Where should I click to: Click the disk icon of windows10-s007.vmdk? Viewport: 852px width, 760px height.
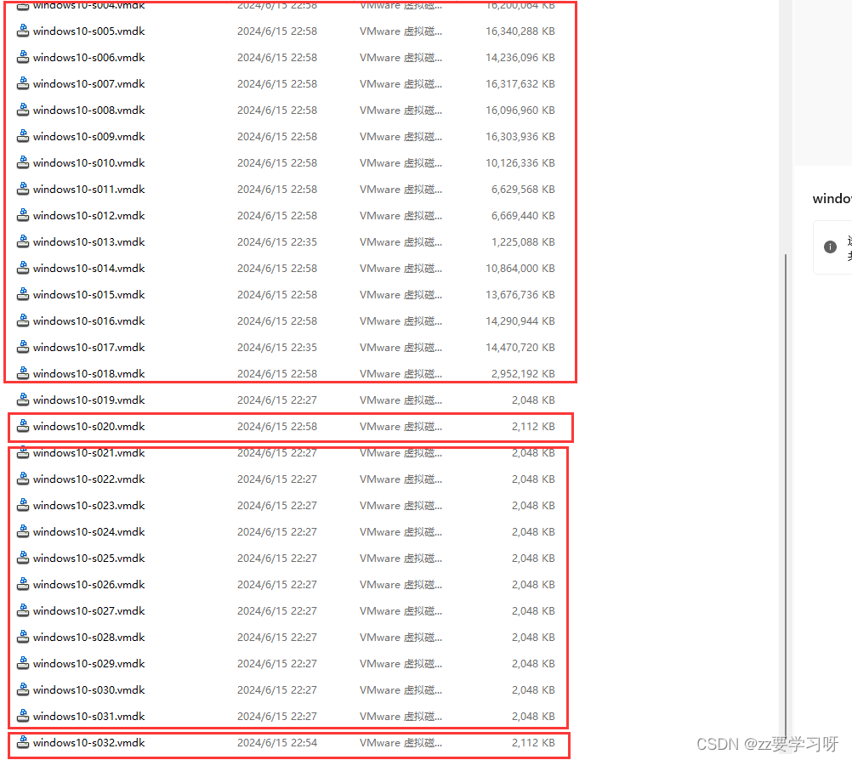click(23, 83)
